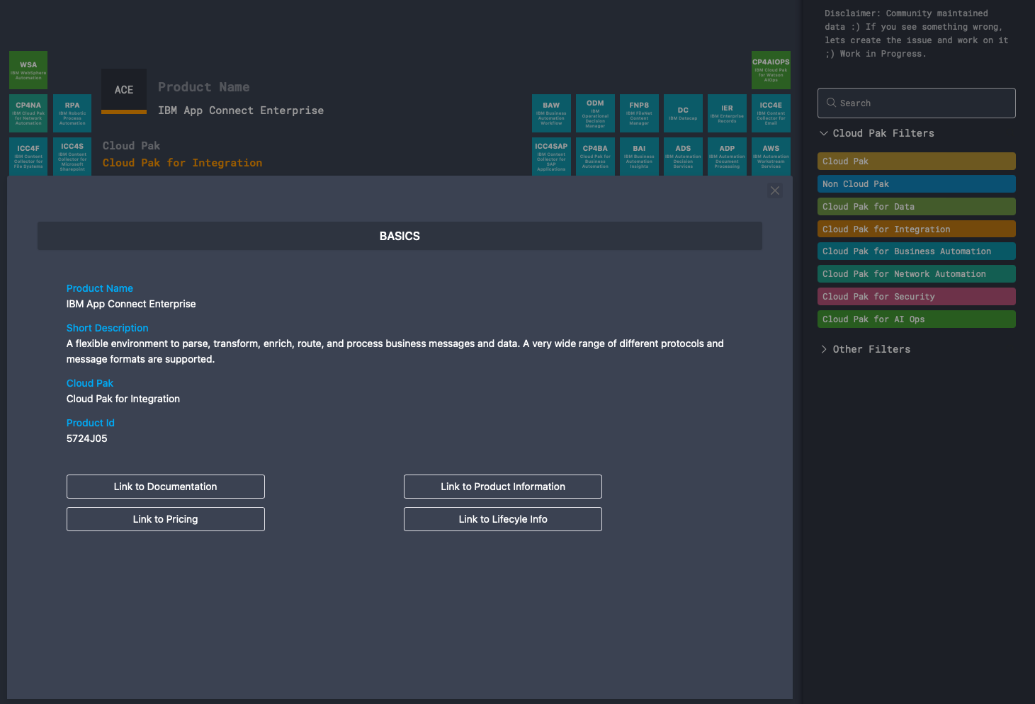Image resolution: width=1035 pixels, height=704 pixels.
Task: Click the BASICS section header
Action: 400,236
